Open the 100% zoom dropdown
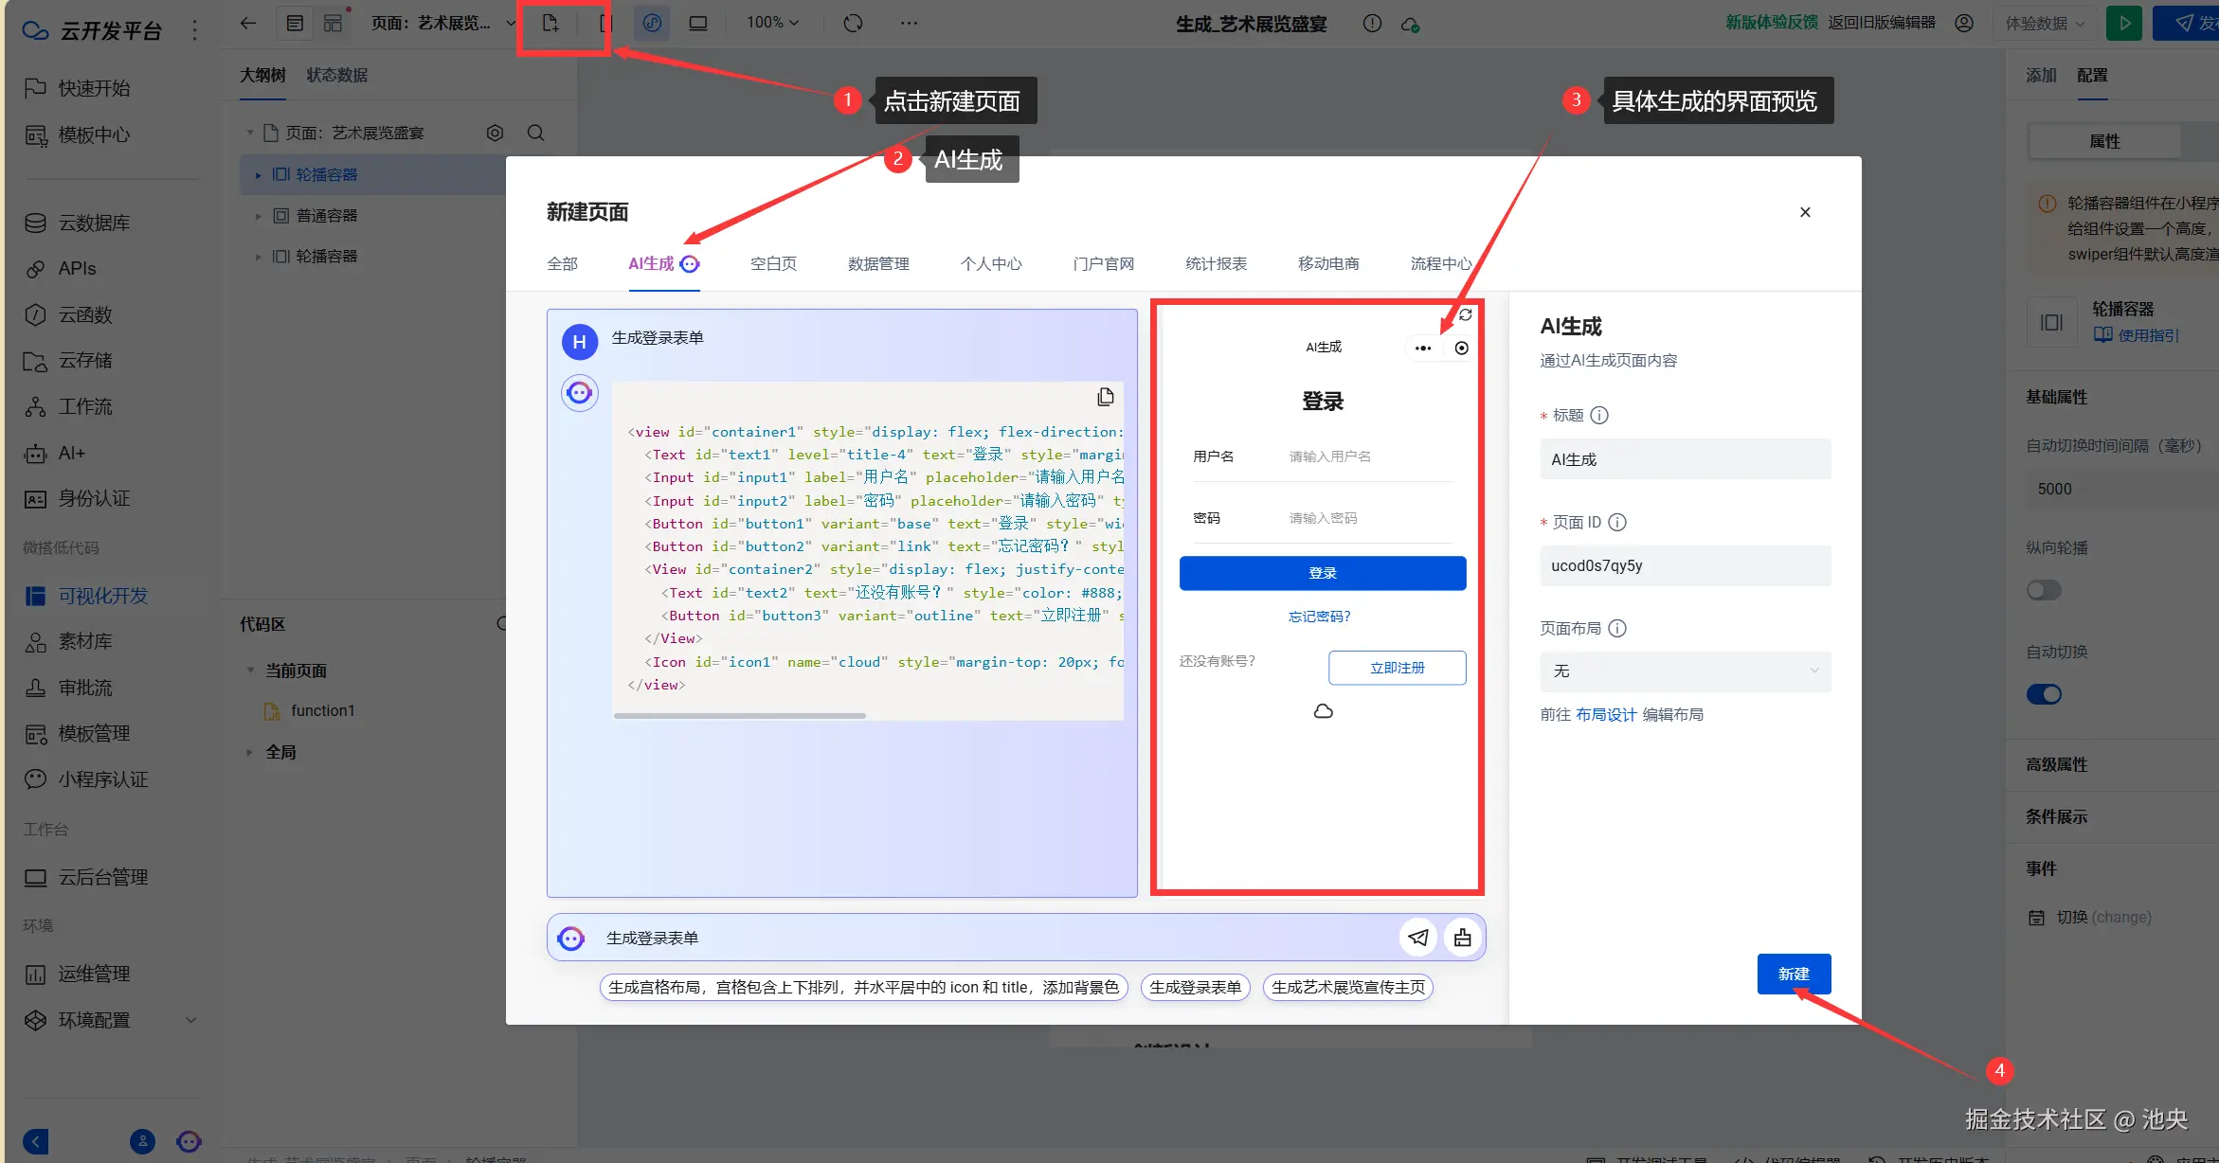The height and width of the screenshot is (1163, 2219). [x=772, y=23]
